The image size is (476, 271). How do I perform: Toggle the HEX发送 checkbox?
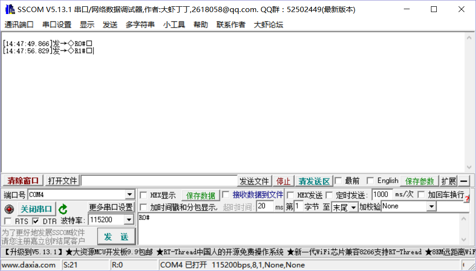click(290, 195)
